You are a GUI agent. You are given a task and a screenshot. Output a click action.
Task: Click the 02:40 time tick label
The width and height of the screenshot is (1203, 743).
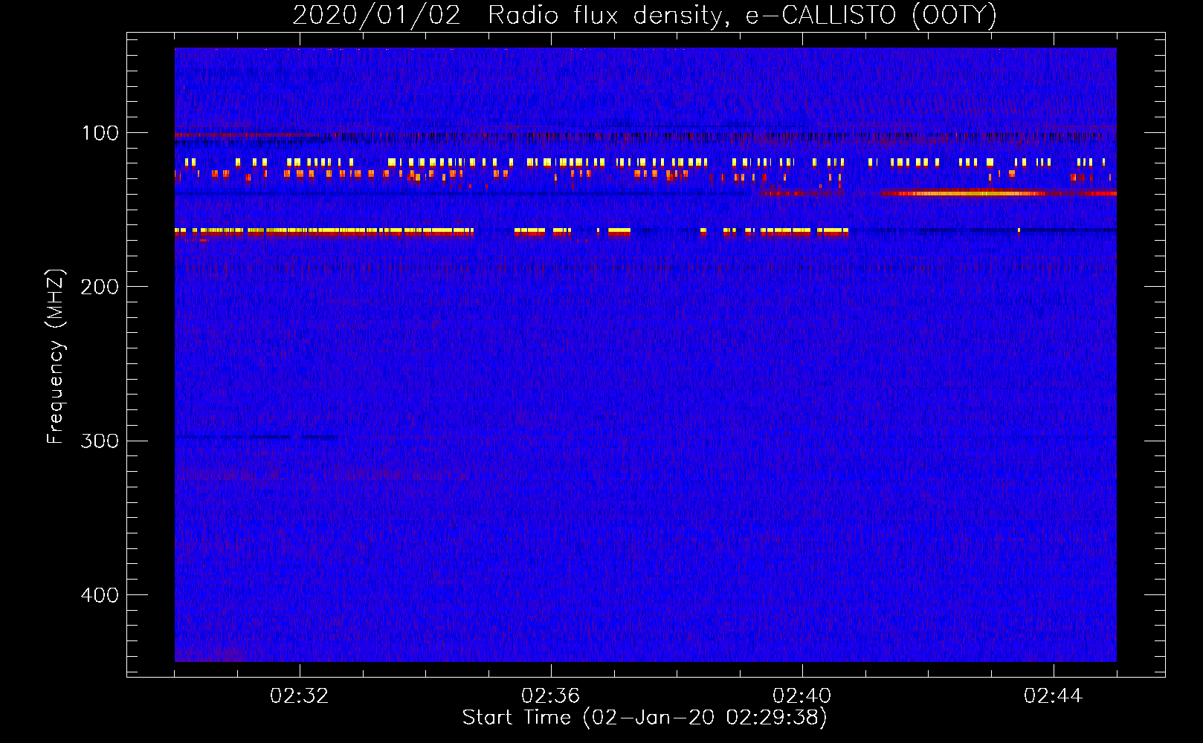(802, 696)
